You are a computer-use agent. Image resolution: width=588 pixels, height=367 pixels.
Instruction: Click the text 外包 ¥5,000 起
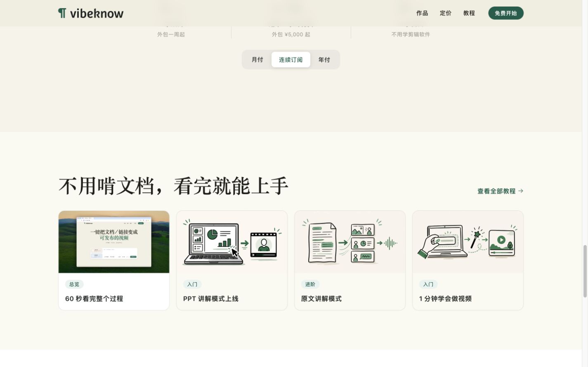[291, 35]
